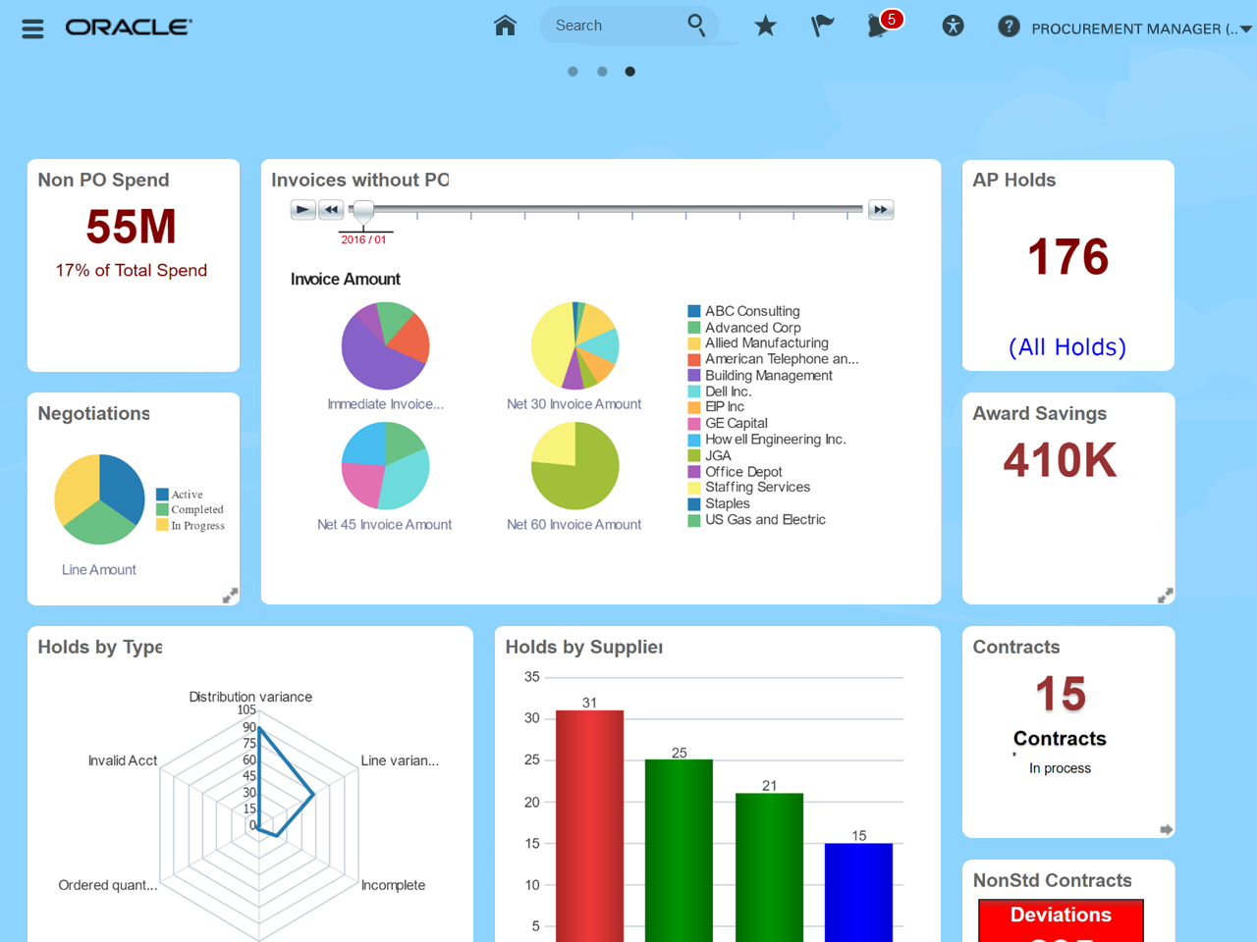Open the (All Holds) link

1067,347
